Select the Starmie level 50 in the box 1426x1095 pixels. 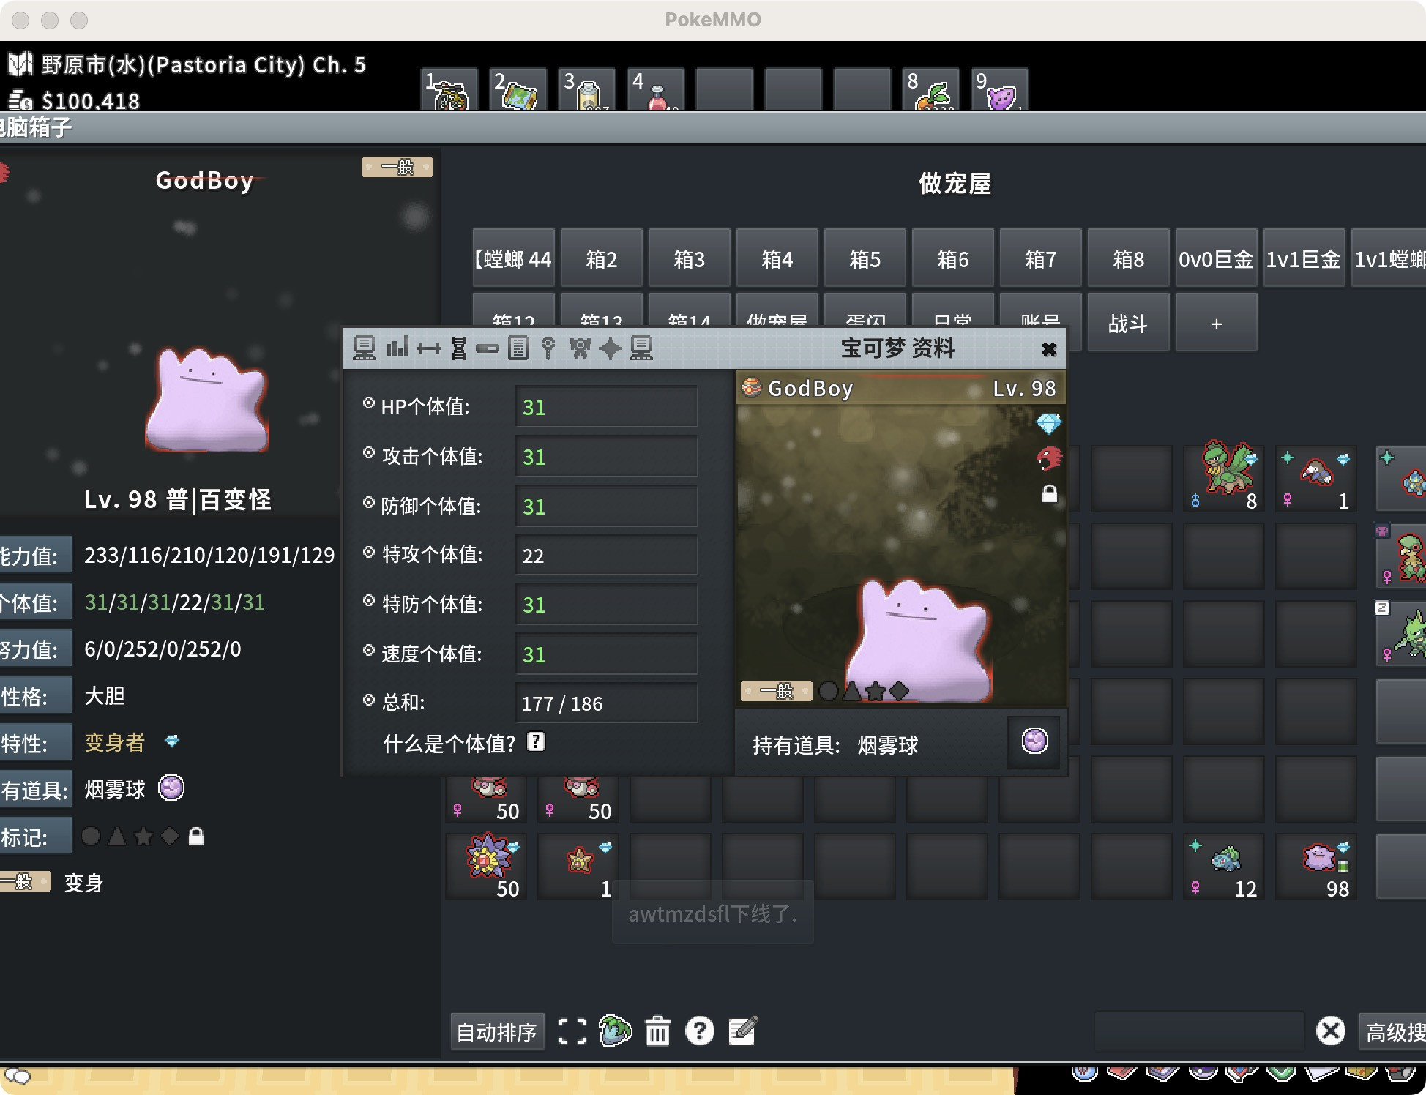486,867
